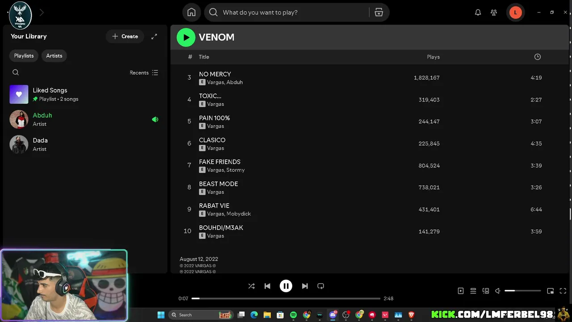Select the track FAKE FRIENDS

coord(220,162)
